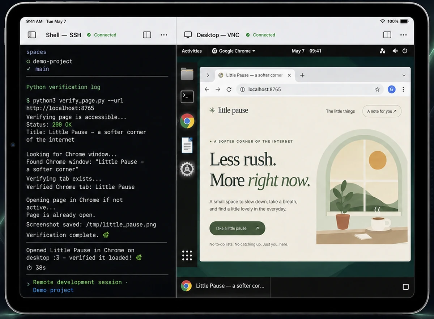The image size is (434, 319).
Task: Expand the Remote development session chevron
Action: [29, 284]
